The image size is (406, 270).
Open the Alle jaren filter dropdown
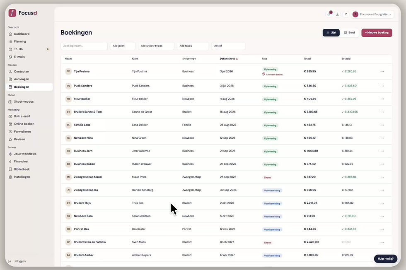point(123,46)
